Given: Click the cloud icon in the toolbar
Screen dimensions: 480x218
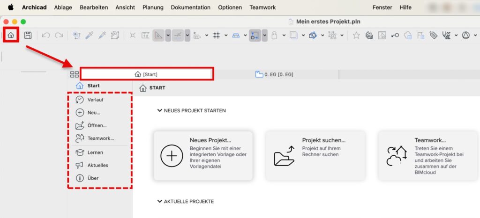Looking at the screenshot, I should pyautogui.click(x=408, y=36).
